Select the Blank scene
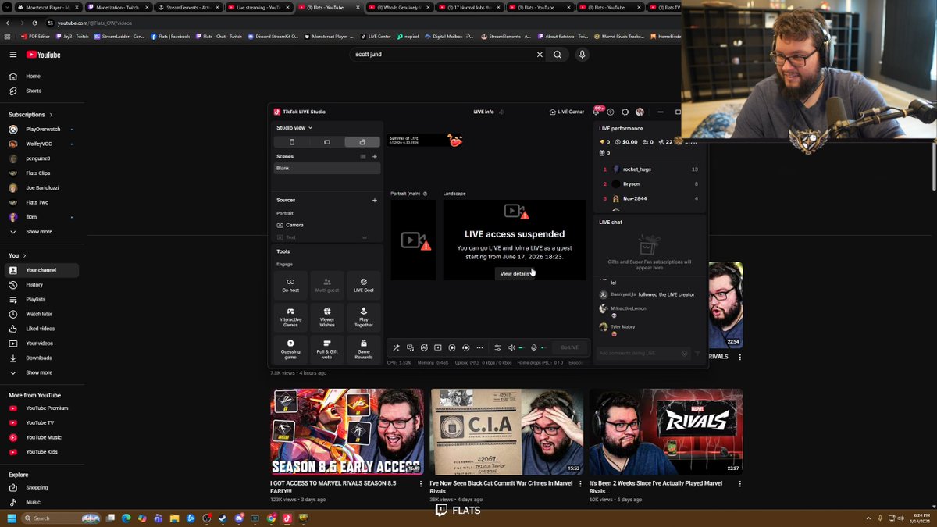This screenshot has height=527, width=937. [327, 169]
